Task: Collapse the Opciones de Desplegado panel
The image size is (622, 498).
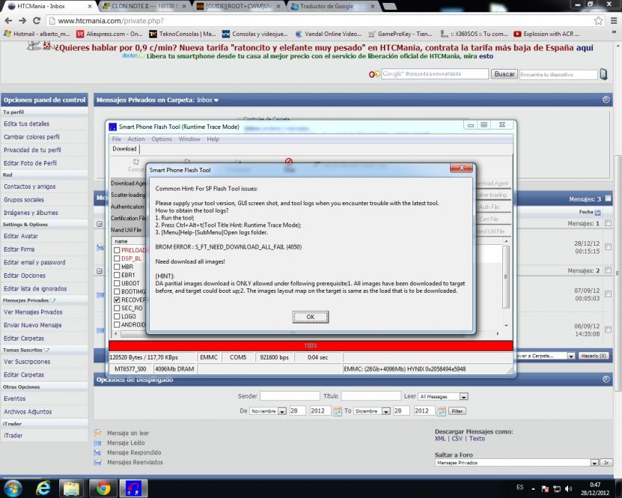Action: pyautogui.click(x=606, y=380)
